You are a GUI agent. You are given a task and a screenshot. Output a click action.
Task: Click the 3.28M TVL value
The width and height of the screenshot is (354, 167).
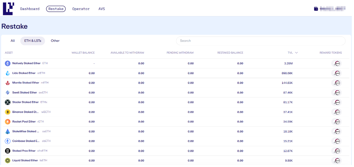288,63
